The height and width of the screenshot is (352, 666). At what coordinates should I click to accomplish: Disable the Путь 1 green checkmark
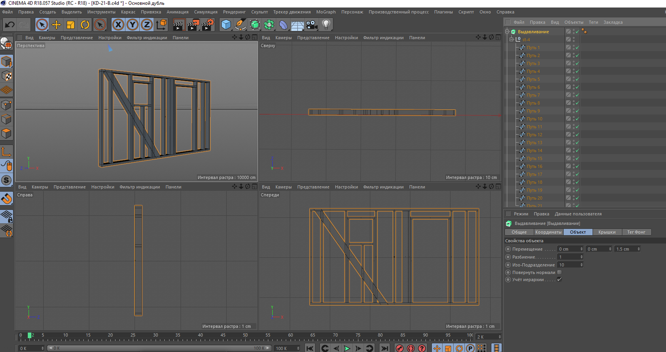tap(577, 48)
